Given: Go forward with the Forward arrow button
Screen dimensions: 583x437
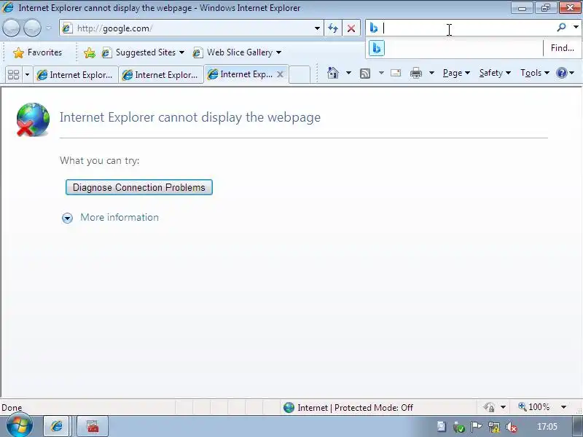Looking at the screenshot, I should 32,28.
